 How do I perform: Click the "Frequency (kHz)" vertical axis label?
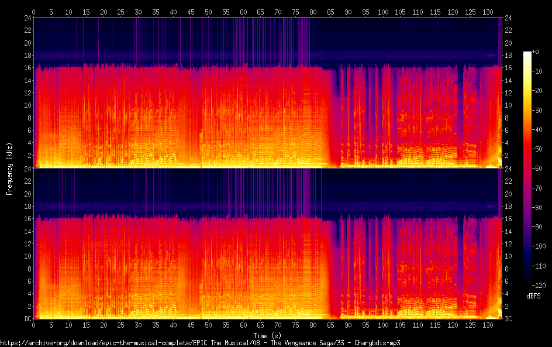tap(9, 168)
